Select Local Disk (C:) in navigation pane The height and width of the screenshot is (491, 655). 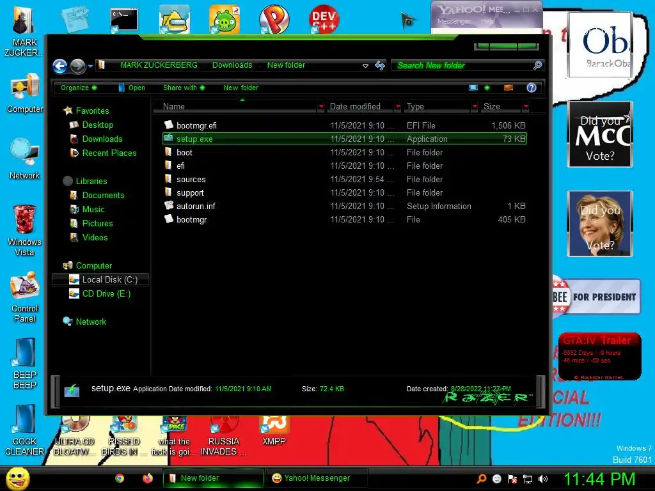pyautogui.click(x=100, y=279)
